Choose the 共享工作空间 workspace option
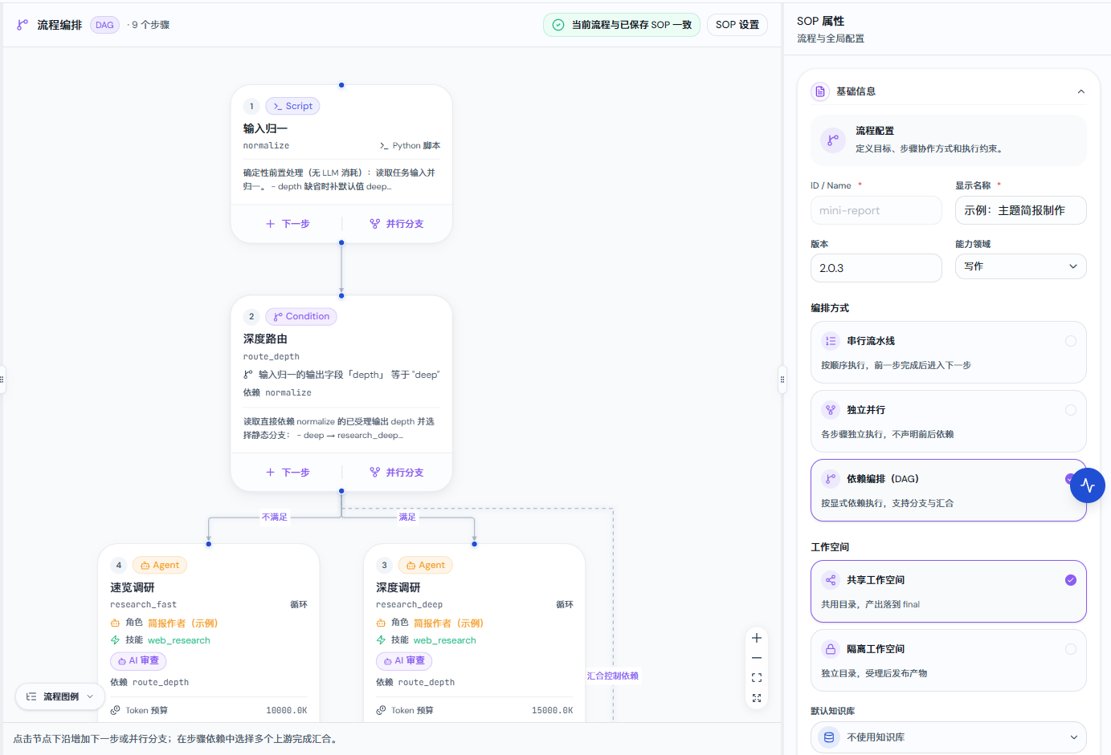 click(948, 591)
